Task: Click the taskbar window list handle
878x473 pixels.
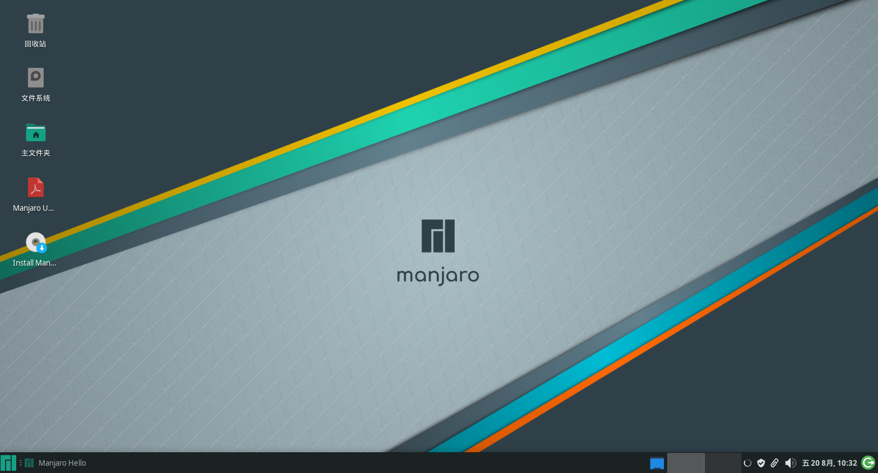Action: (x=21, y=463)
